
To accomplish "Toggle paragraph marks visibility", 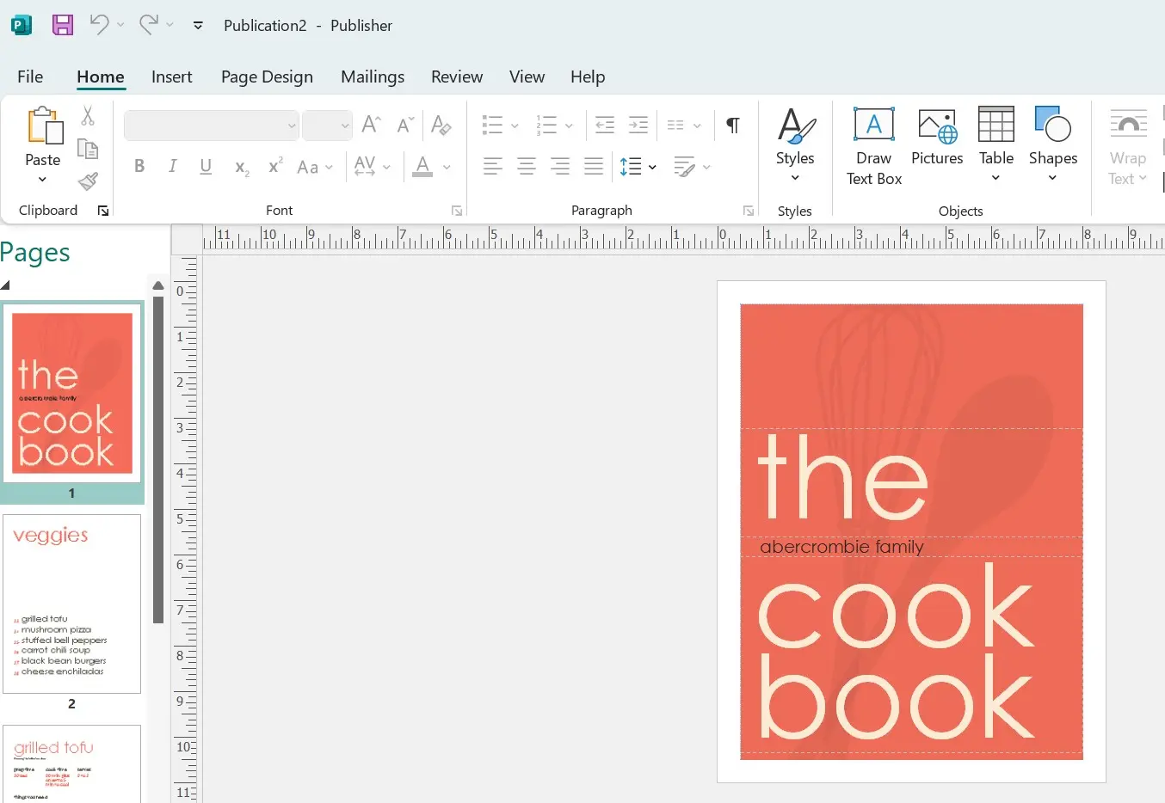I will coord(733,125).
